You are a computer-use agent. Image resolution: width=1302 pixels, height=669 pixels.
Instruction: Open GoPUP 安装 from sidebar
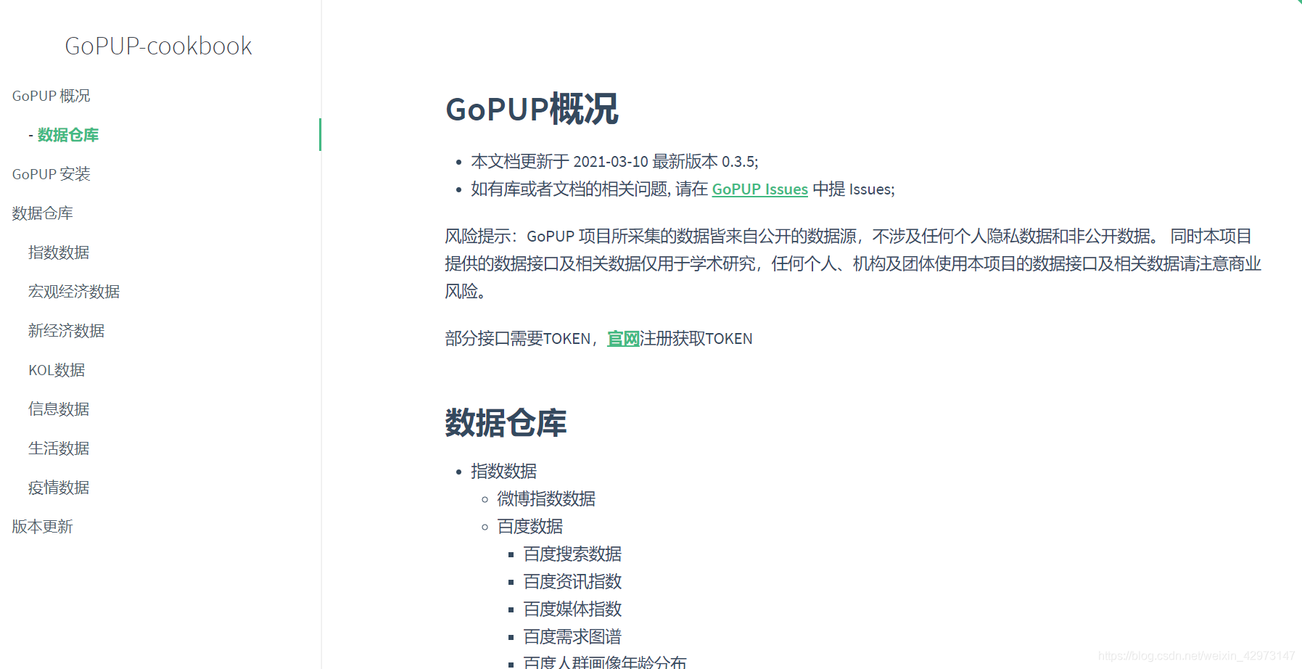(x=51, y=173)
